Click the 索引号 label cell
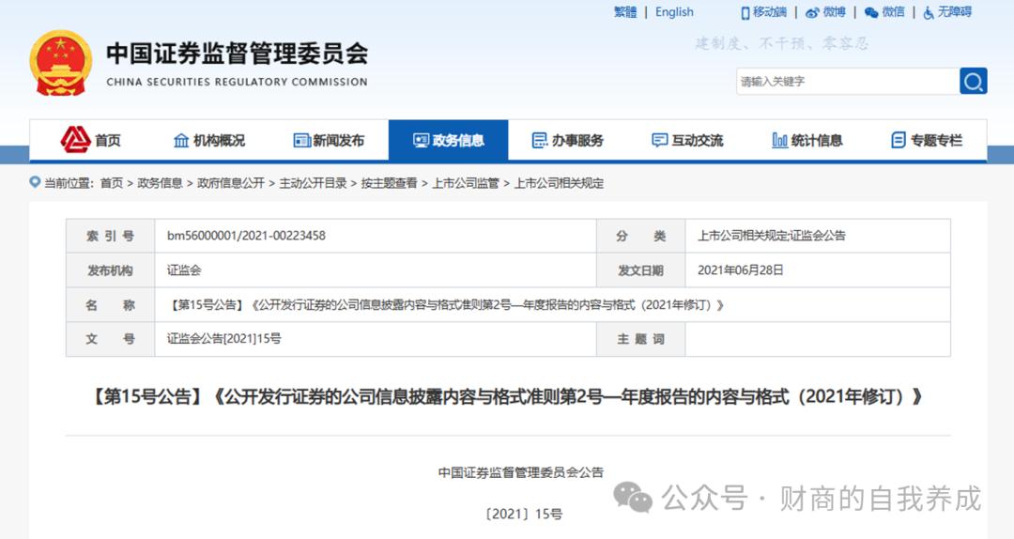 [x=111, y=237]
